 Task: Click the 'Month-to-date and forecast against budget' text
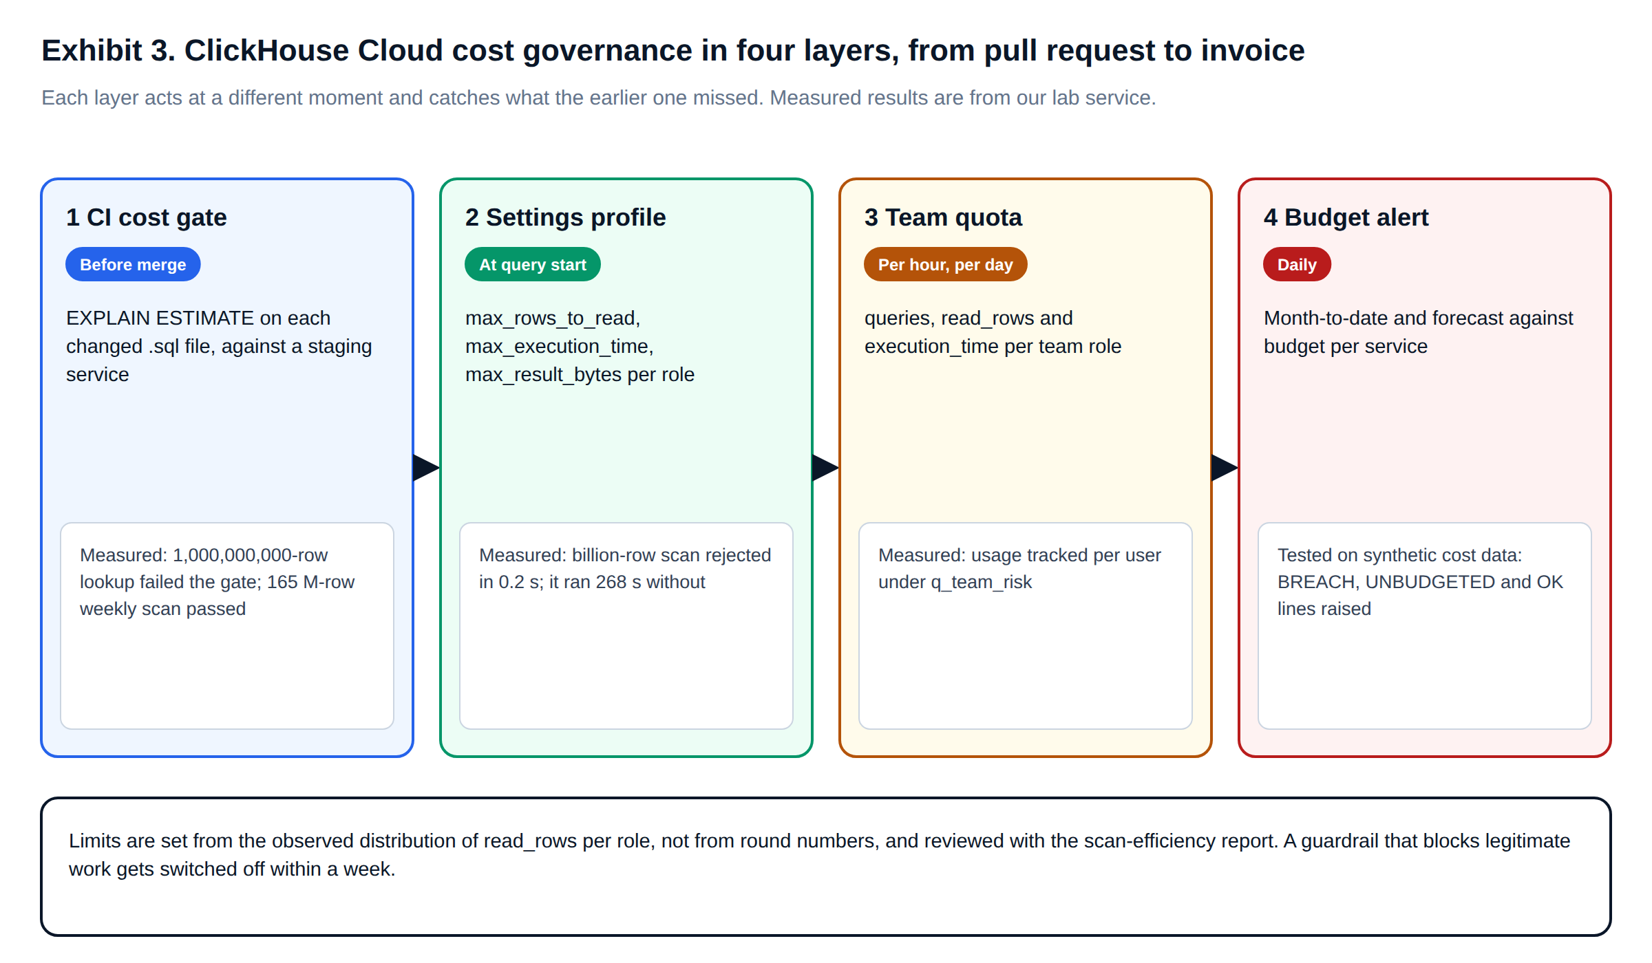(x=1418, y=332)
